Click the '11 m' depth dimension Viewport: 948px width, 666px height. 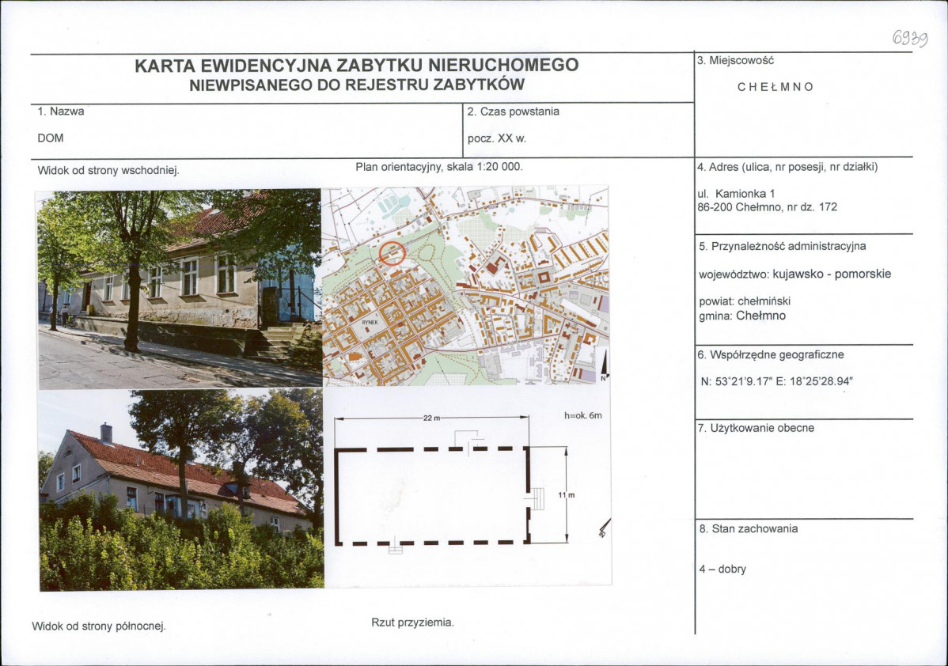566,495
